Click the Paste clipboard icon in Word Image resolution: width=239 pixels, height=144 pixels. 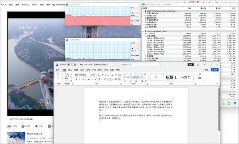[66, 75]
